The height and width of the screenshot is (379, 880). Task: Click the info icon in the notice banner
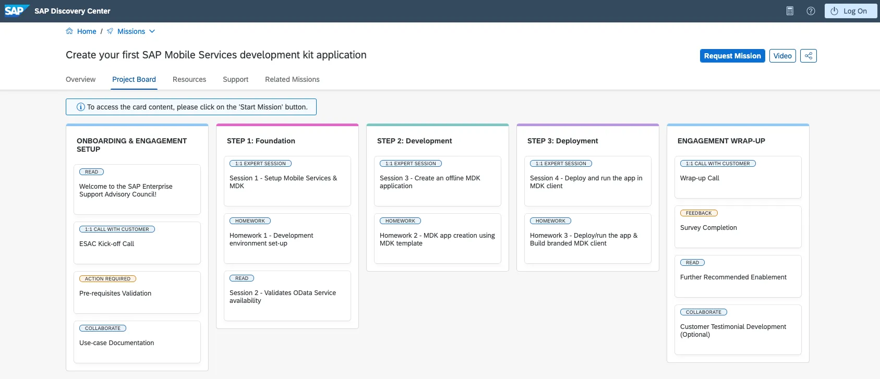[x=81, y=107]
